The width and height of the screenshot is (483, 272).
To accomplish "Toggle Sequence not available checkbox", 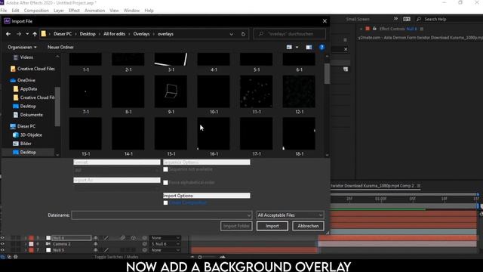I will 166,169.
